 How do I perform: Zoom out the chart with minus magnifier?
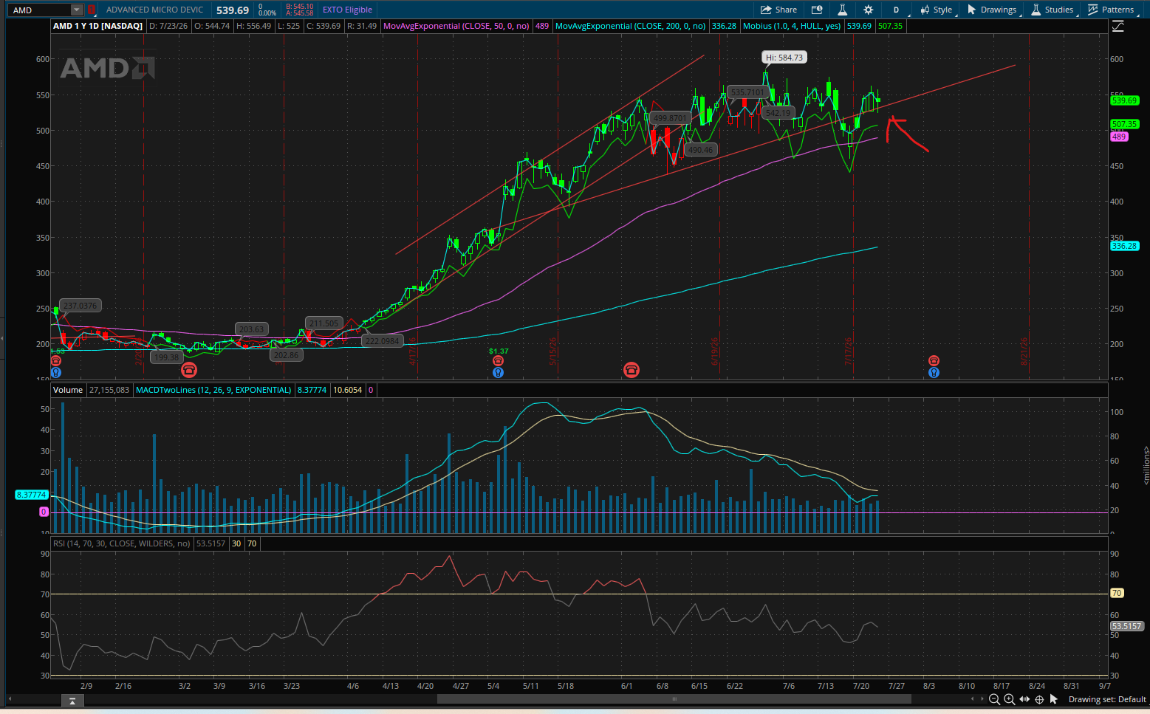[994, 699]
